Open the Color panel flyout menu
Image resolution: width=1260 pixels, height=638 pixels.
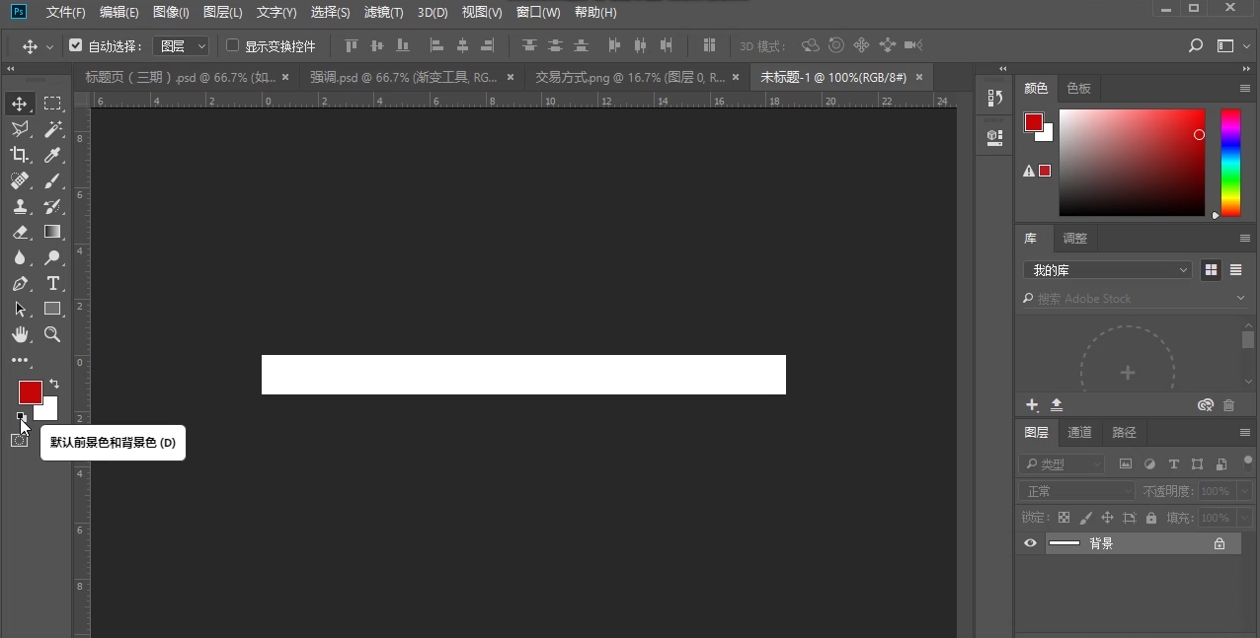[1245, 88]
